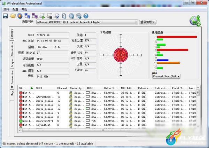The width and height of the screenshot is (209, 148).
Task: Click the First T... column header
Action: pyautogui.click(x=179, y=88)
